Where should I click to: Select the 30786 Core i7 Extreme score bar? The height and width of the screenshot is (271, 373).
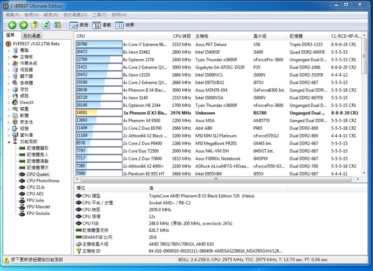pos(99,44)
